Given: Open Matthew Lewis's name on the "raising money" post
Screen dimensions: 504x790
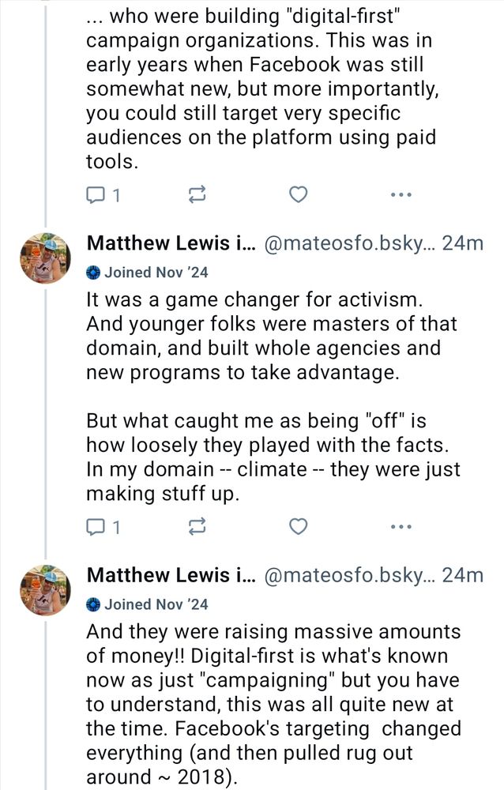Looking at the screenshot, I should coord(167,576).
